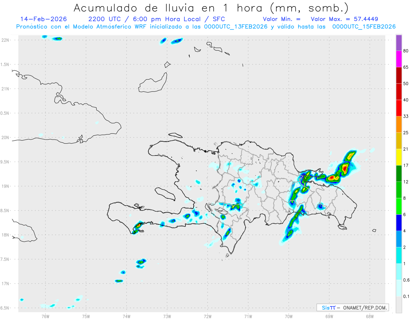The width and height of the screenshot is (415, 321).
Task: Pick the yellow legend color between 17 and 21
Action: pos(399,157)
